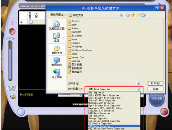This screenshot has width=172, height=130.
Task: Select the My Videos (我的视频) folder
Action: click(75, 68)
